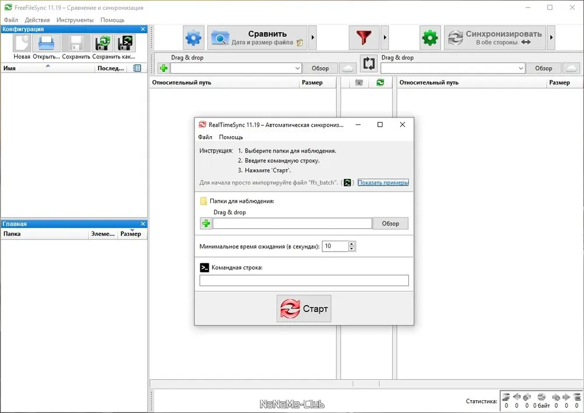Click the 'Сохранить как' GUI job icon
This screenshot has height=413, width=584.
point(102,43)
